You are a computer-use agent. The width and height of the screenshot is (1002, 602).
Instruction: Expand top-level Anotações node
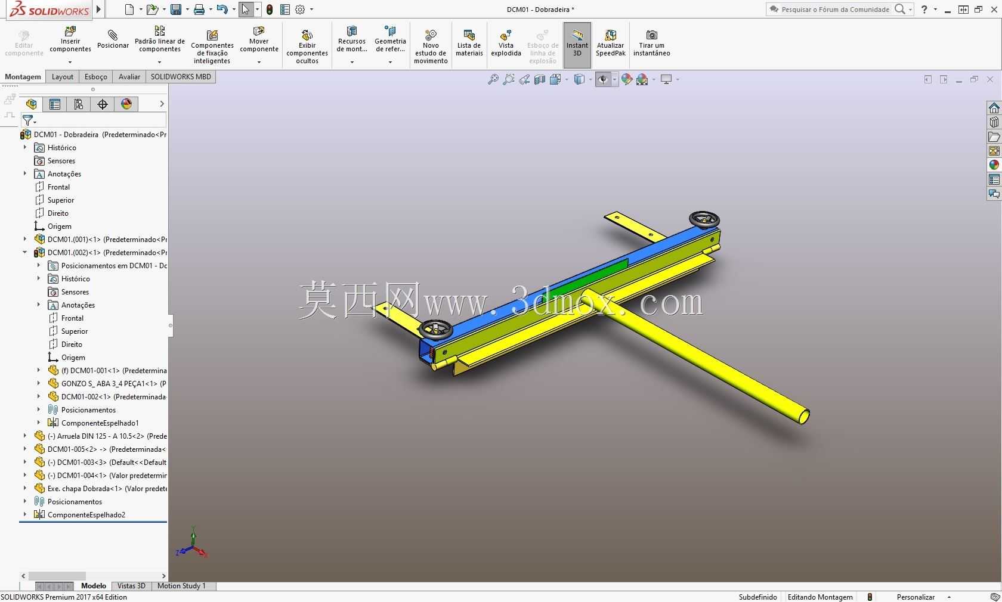coord(25,173)
